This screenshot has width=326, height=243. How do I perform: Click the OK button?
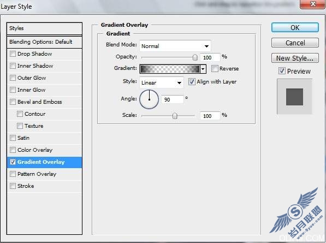coord(295,27)
